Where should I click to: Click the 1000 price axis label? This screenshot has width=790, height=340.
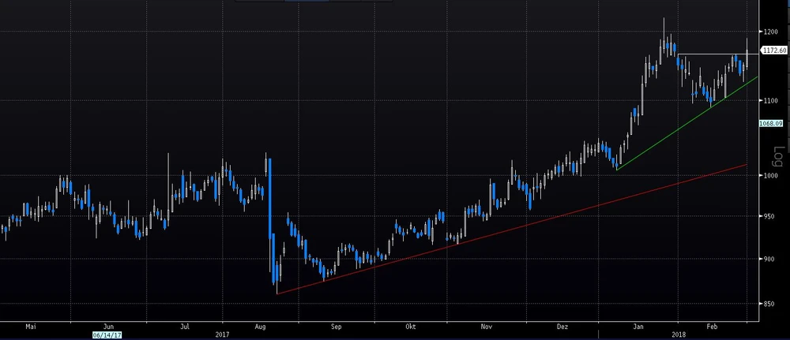[x=771, y=176]
